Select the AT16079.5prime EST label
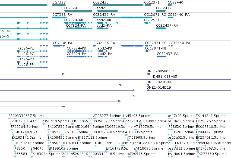Image resolution: width=231 pixels, height=158 pixels. click(148, 127)
